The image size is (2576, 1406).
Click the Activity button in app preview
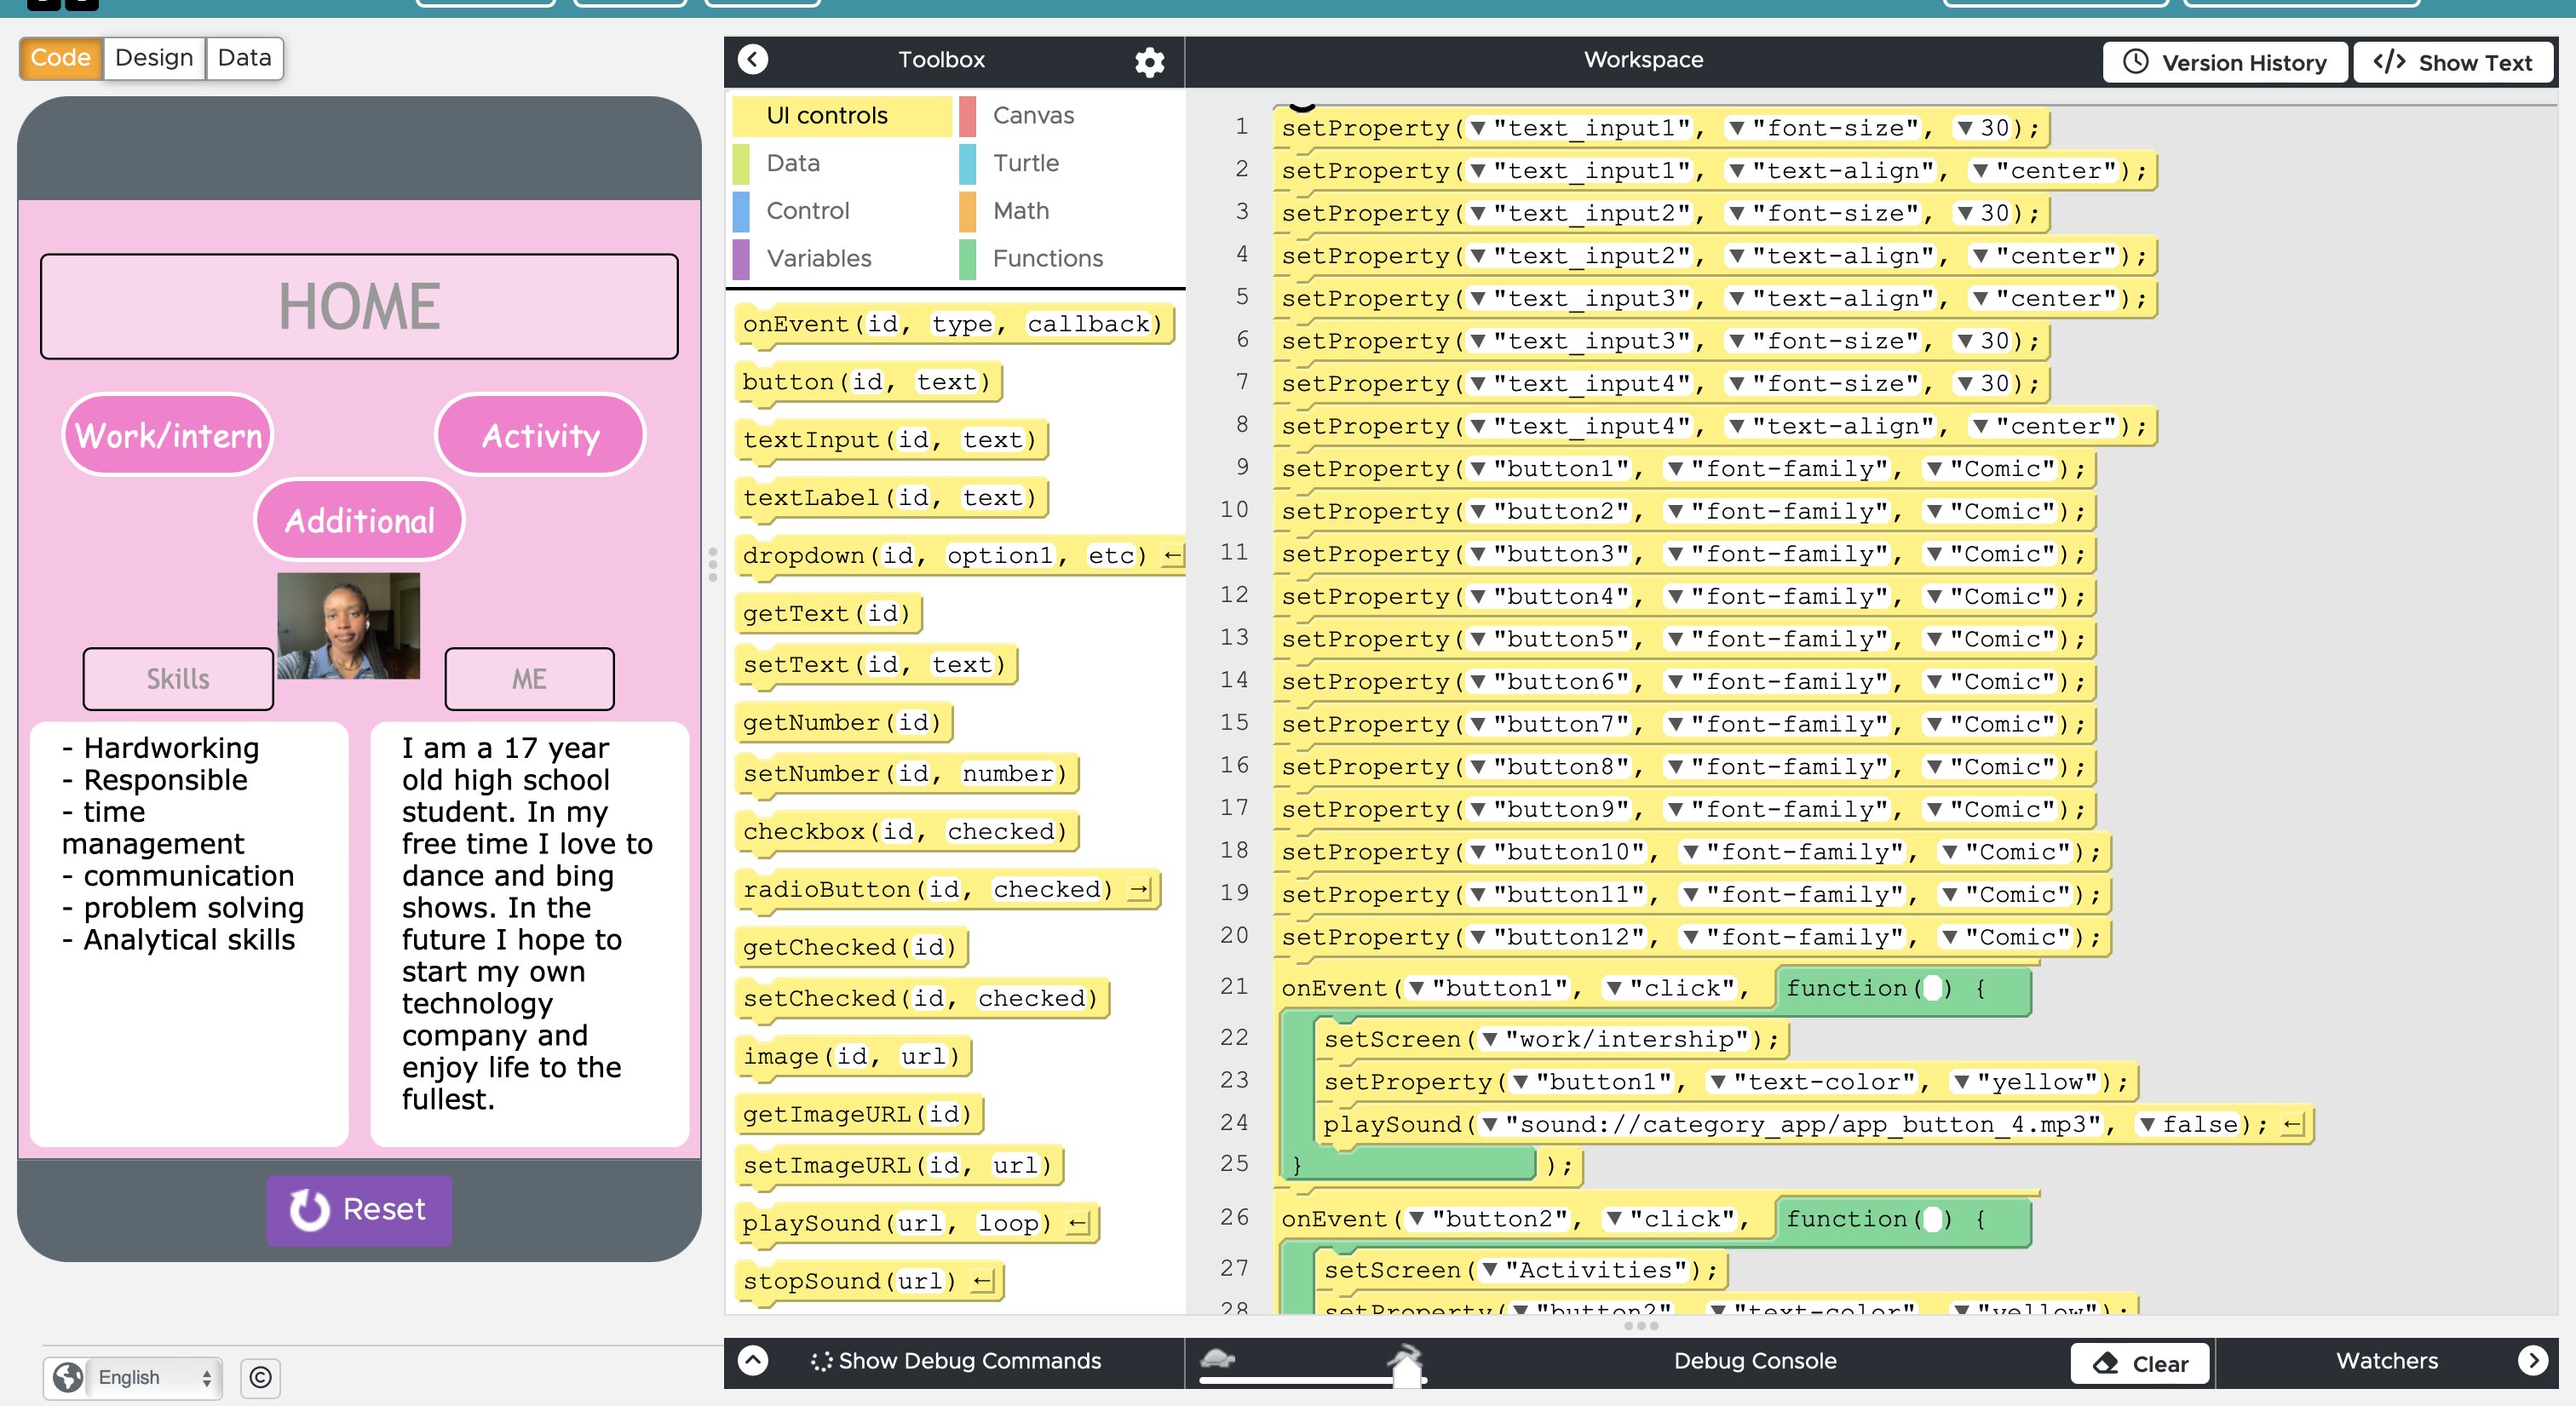coord(541,435)
